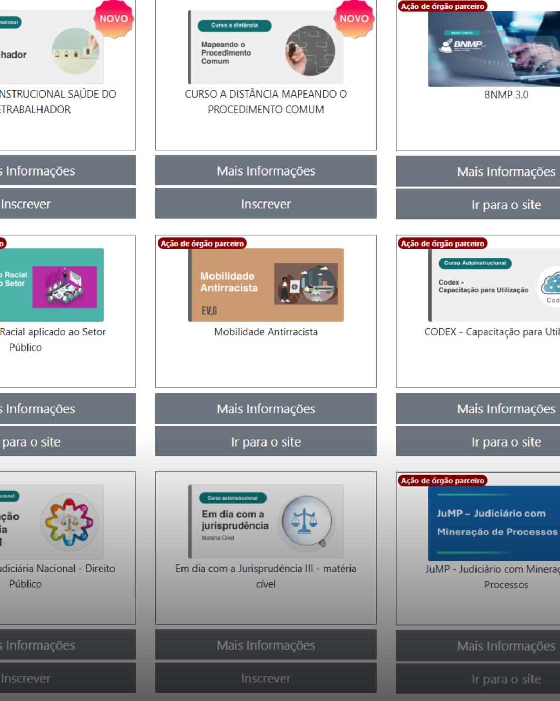The image size is (560, 701).
Task: Open Mais Informações for JuMP course
Action: pyautogui.click(x=478, y=646)
